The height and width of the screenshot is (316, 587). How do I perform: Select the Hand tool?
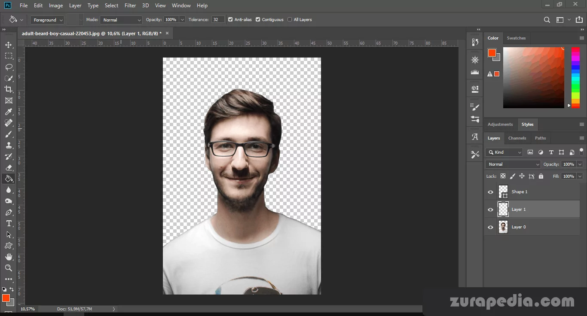tap(9, 257)
